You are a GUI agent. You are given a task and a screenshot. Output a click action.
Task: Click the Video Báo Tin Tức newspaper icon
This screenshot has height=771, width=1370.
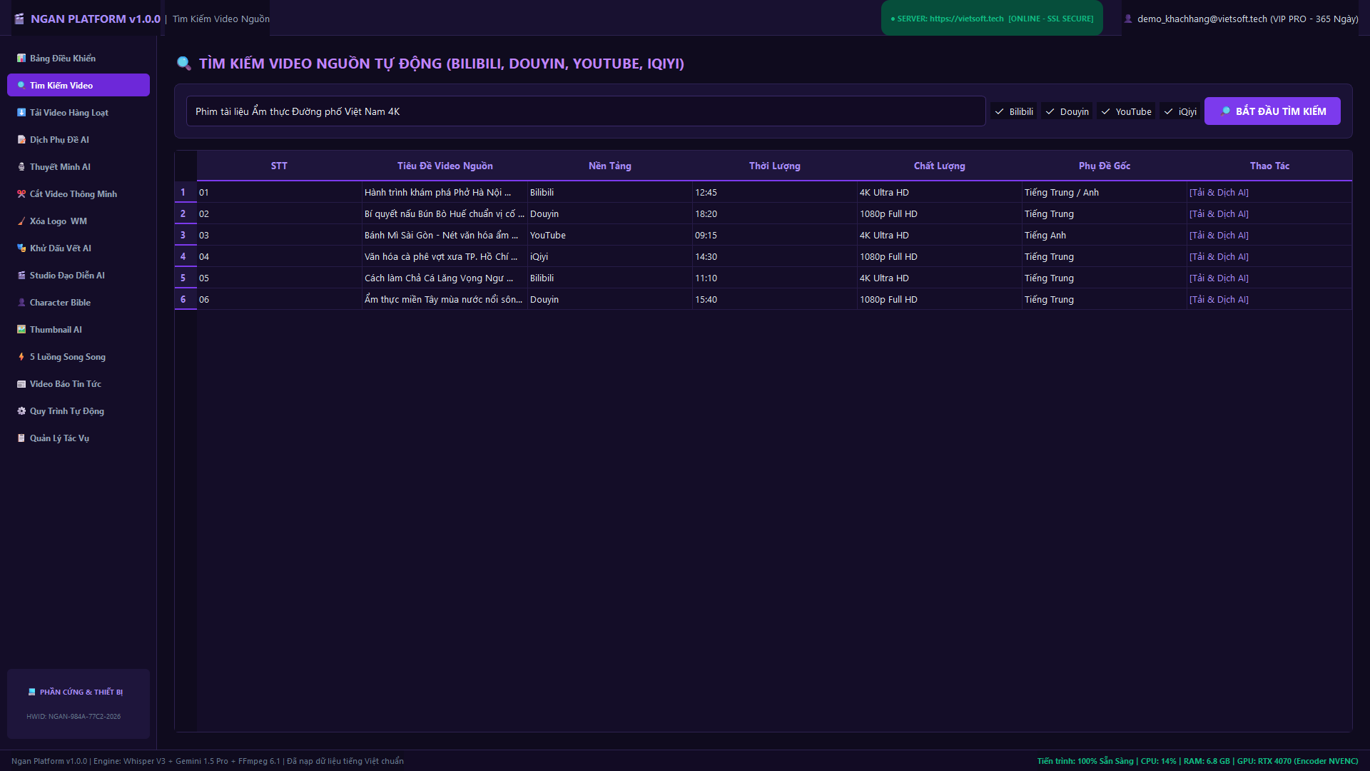[21, 384]
